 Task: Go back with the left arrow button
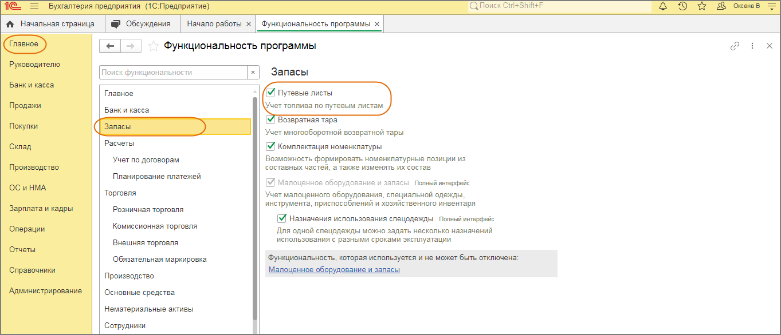(x=110, y=46)
